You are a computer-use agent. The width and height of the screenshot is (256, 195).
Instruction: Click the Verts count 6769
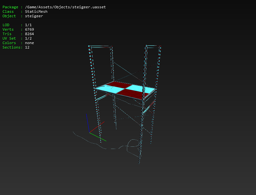[x=29, y=29]
